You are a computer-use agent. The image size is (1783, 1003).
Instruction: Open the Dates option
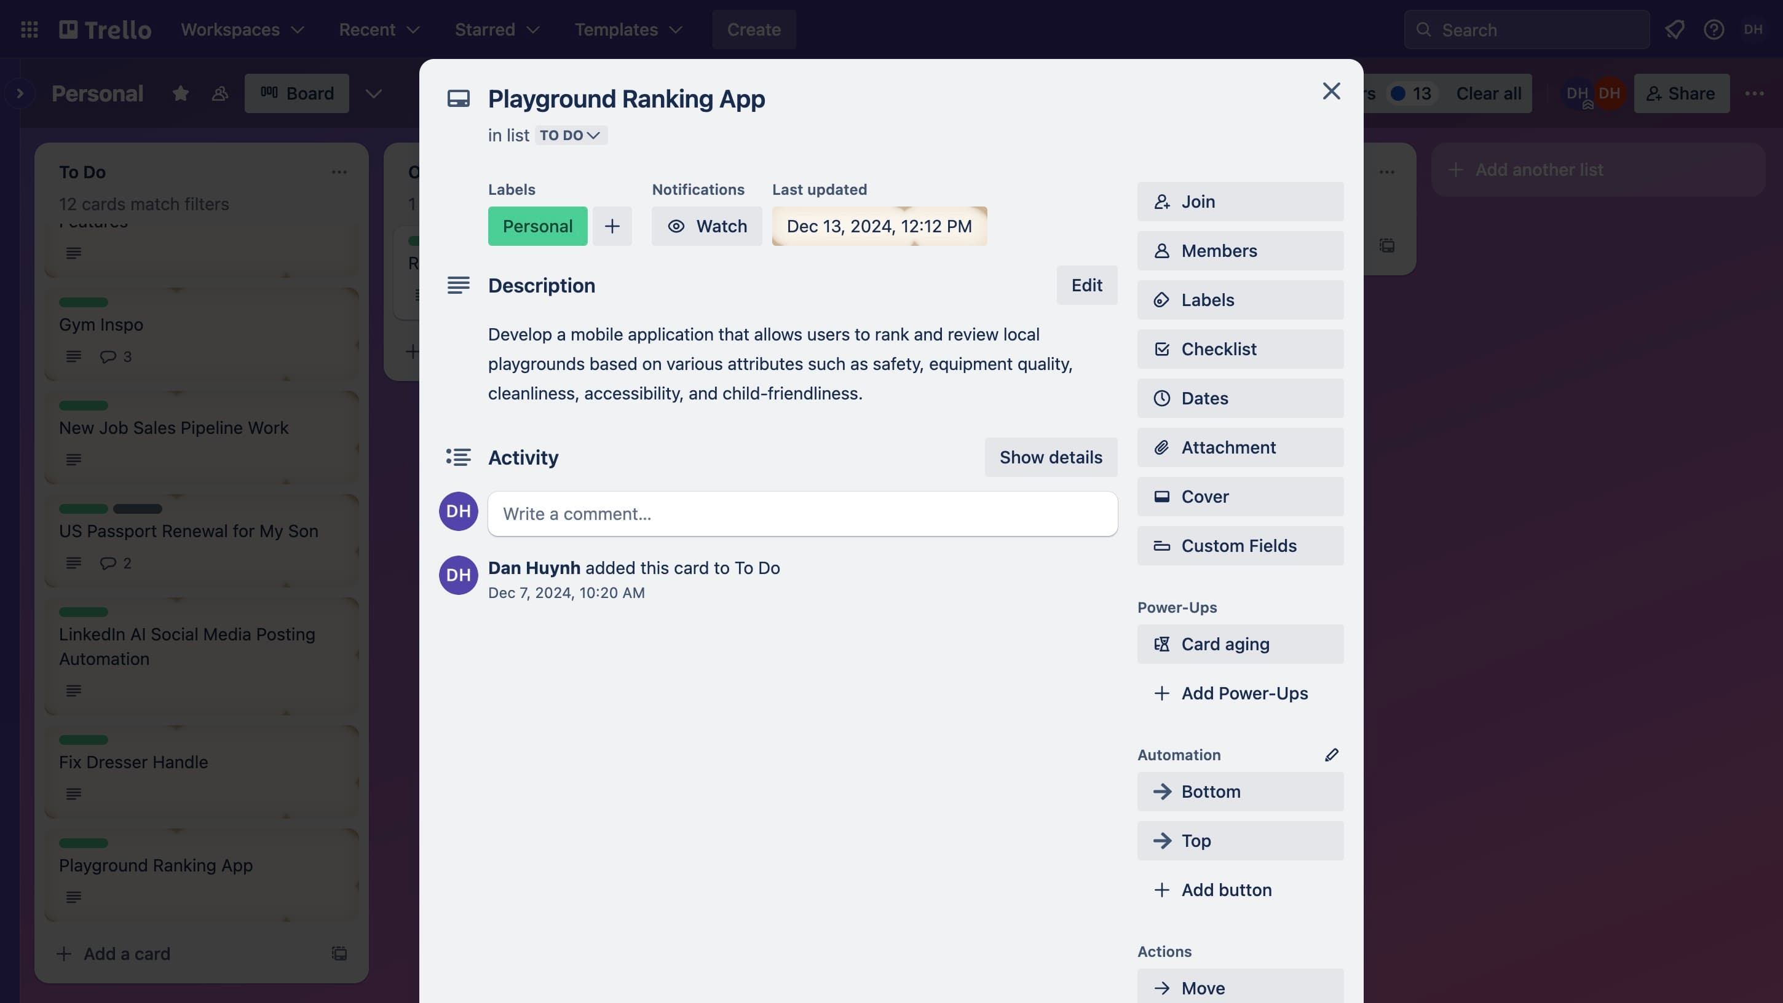coord(1240,398)
